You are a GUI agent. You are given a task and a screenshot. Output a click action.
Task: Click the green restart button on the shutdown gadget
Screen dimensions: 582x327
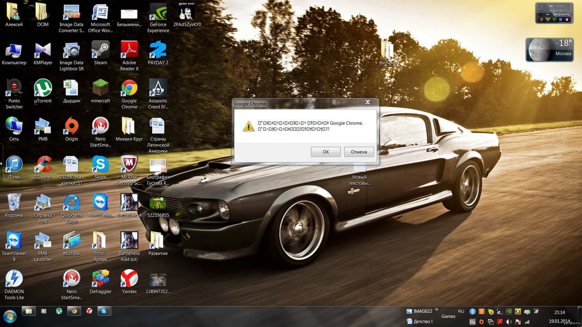click(554, 19)
